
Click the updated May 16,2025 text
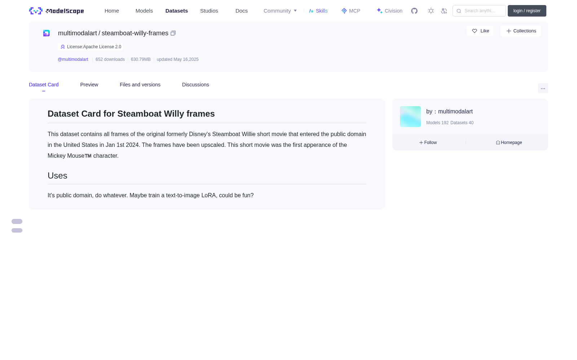coord(177,59)
